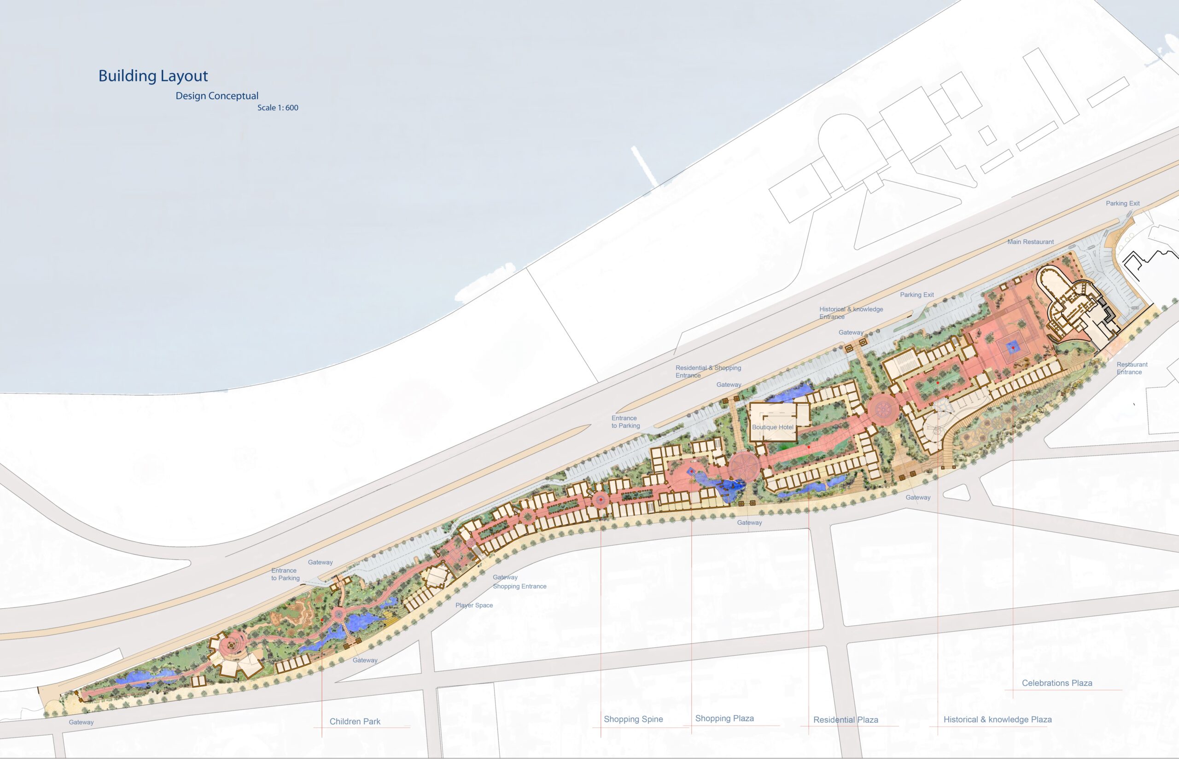Image resolution: width=1179 pixels, height=762 pixels.
Task: Click the Children Park label
Action: pyautogui.click(x=355, y=721)
